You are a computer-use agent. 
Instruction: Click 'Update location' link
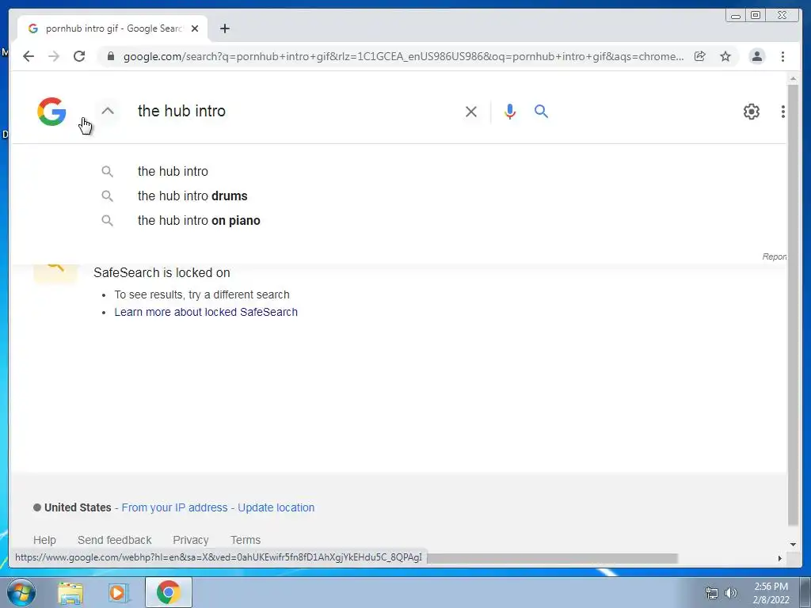click(x=276, y=507)
